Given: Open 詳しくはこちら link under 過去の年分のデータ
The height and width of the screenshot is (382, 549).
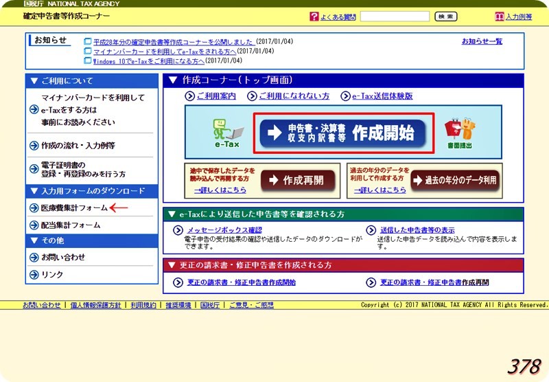Looking at the screenshot, I should click(x=380, y=190).
